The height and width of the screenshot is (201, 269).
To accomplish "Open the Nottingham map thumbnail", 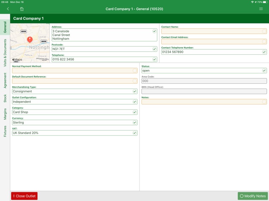I will [30, 43].
